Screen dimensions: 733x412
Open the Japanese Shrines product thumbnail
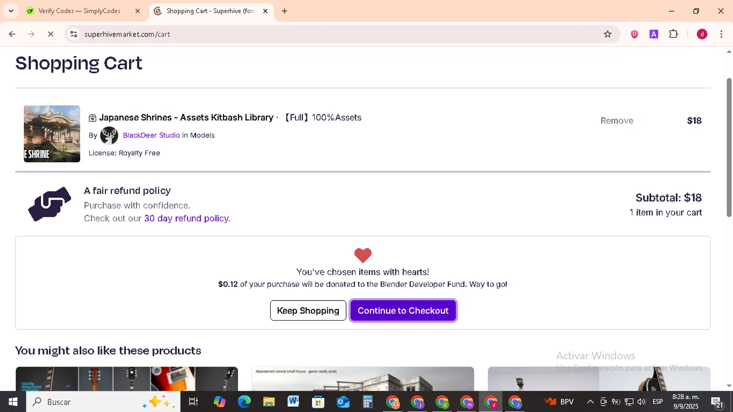pyautogui.click(x=52, y=134)
